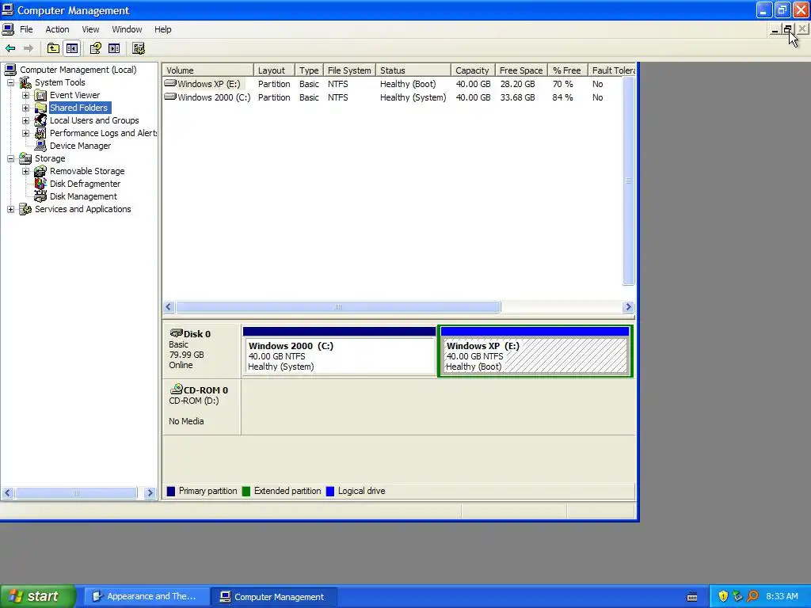The width and height of the screenshot is (811, 608).
Task: Click the 33.68 GB free space value
Action: tap(518, 97)
